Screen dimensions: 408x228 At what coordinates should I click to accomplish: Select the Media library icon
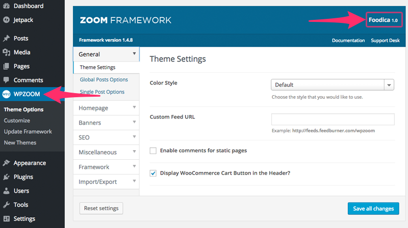pyautogui.click(x=6, y=52)
